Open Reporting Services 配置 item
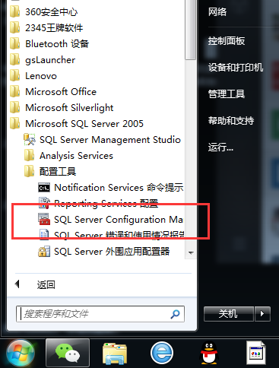The width and height of the screenshot is (279, 368). point(98,204)
